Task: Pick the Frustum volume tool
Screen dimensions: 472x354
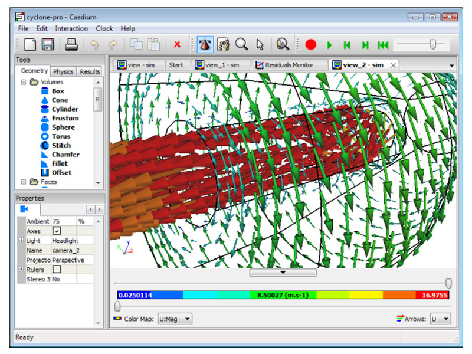Action: click(65, 119)
